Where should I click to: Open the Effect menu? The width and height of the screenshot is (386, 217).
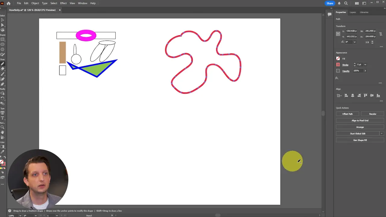coord(63,3)
